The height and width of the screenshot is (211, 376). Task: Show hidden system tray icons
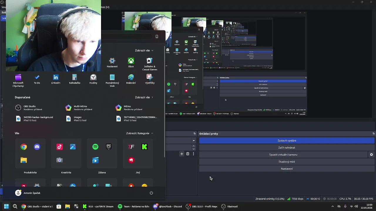point(333,206)
